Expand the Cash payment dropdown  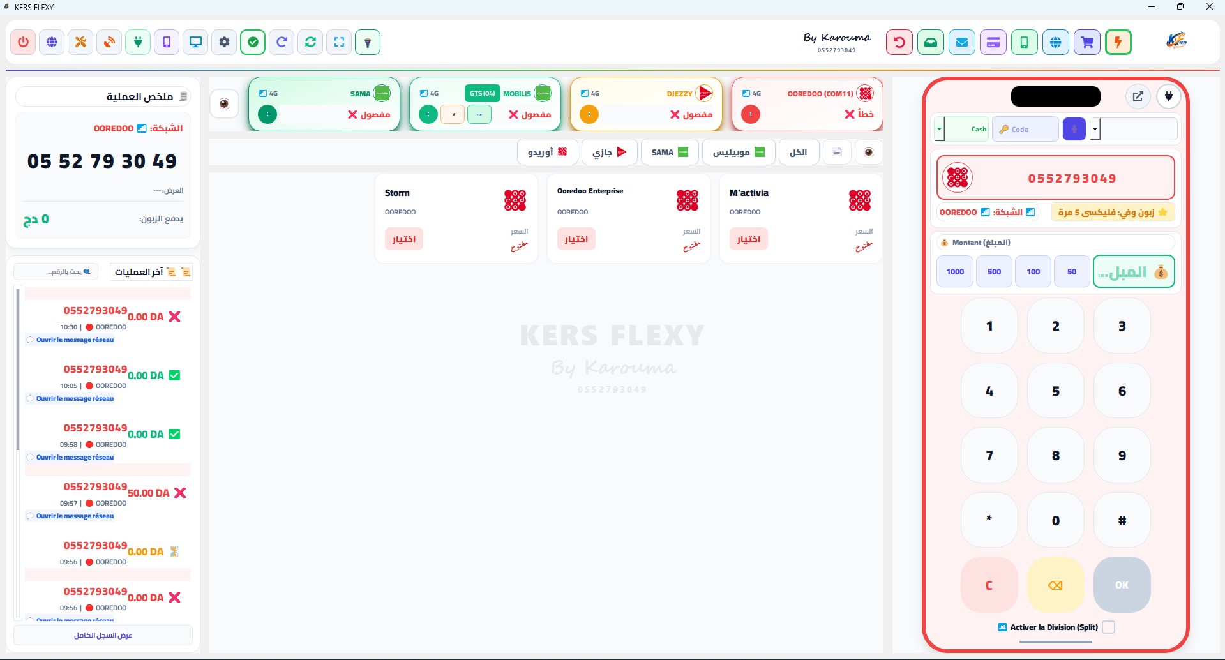click(940, 129)
